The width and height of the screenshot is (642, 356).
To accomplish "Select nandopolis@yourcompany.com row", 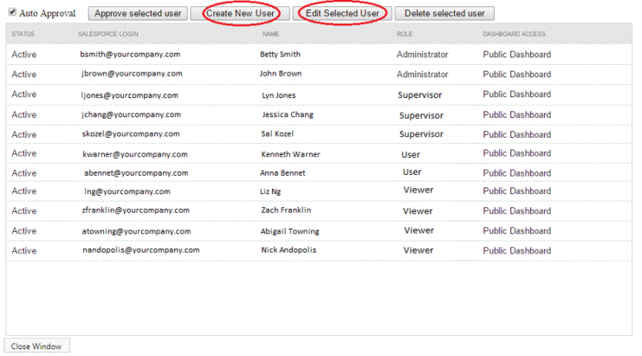I will pos(319,250).
